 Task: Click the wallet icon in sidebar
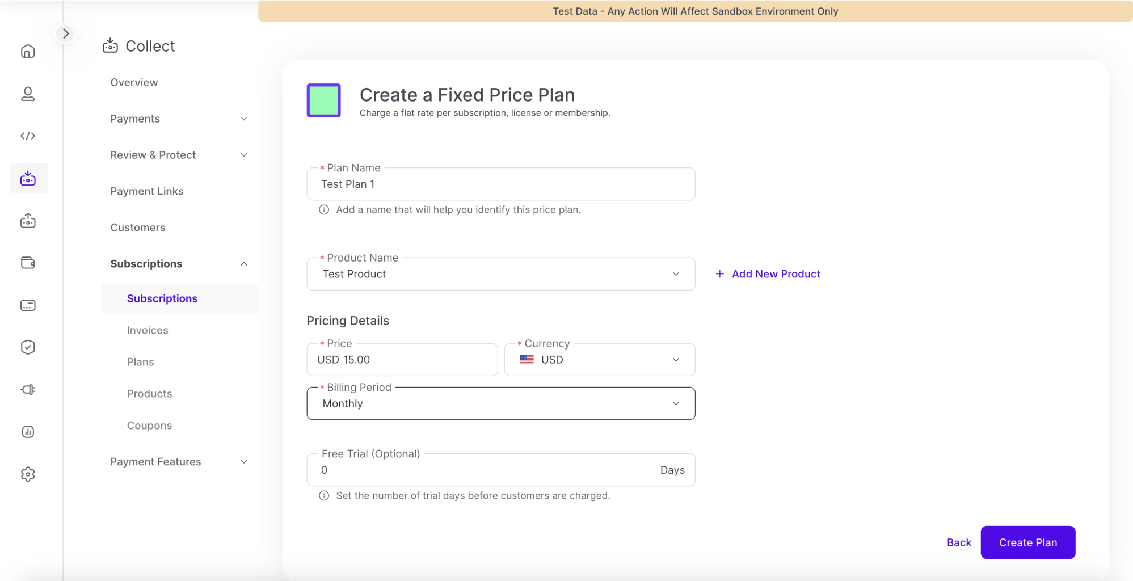coord(28,263)
